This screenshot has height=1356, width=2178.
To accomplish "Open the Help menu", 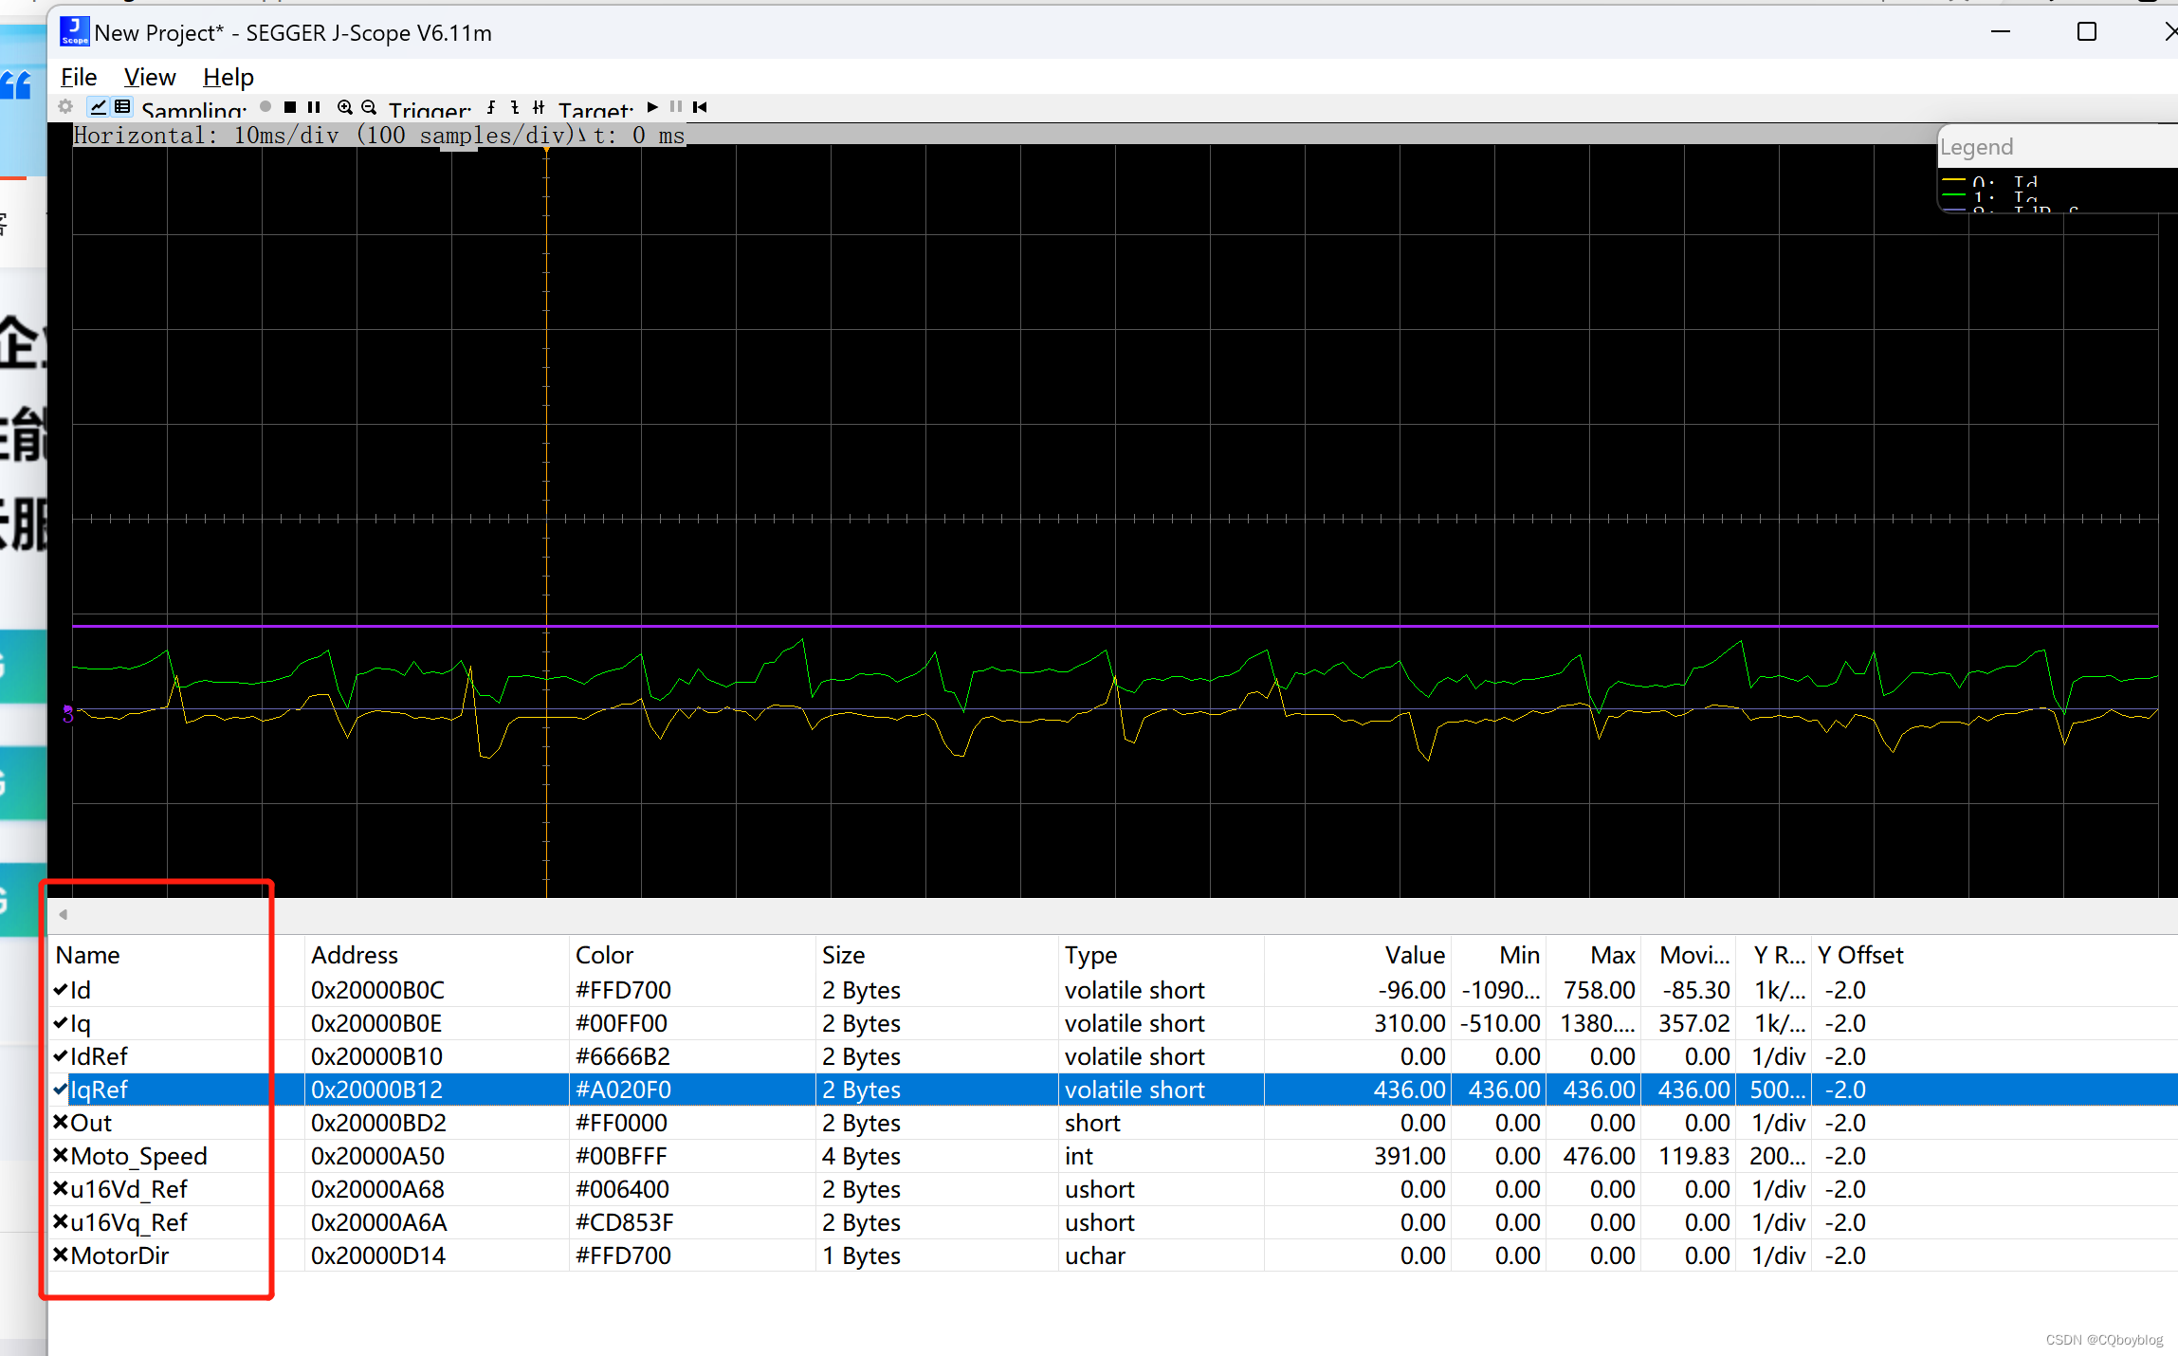I will [x=228, y=77].
